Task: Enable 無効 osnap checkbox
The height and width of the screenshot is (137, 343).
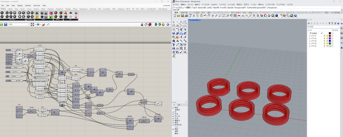Action: (x=173, y=134)
